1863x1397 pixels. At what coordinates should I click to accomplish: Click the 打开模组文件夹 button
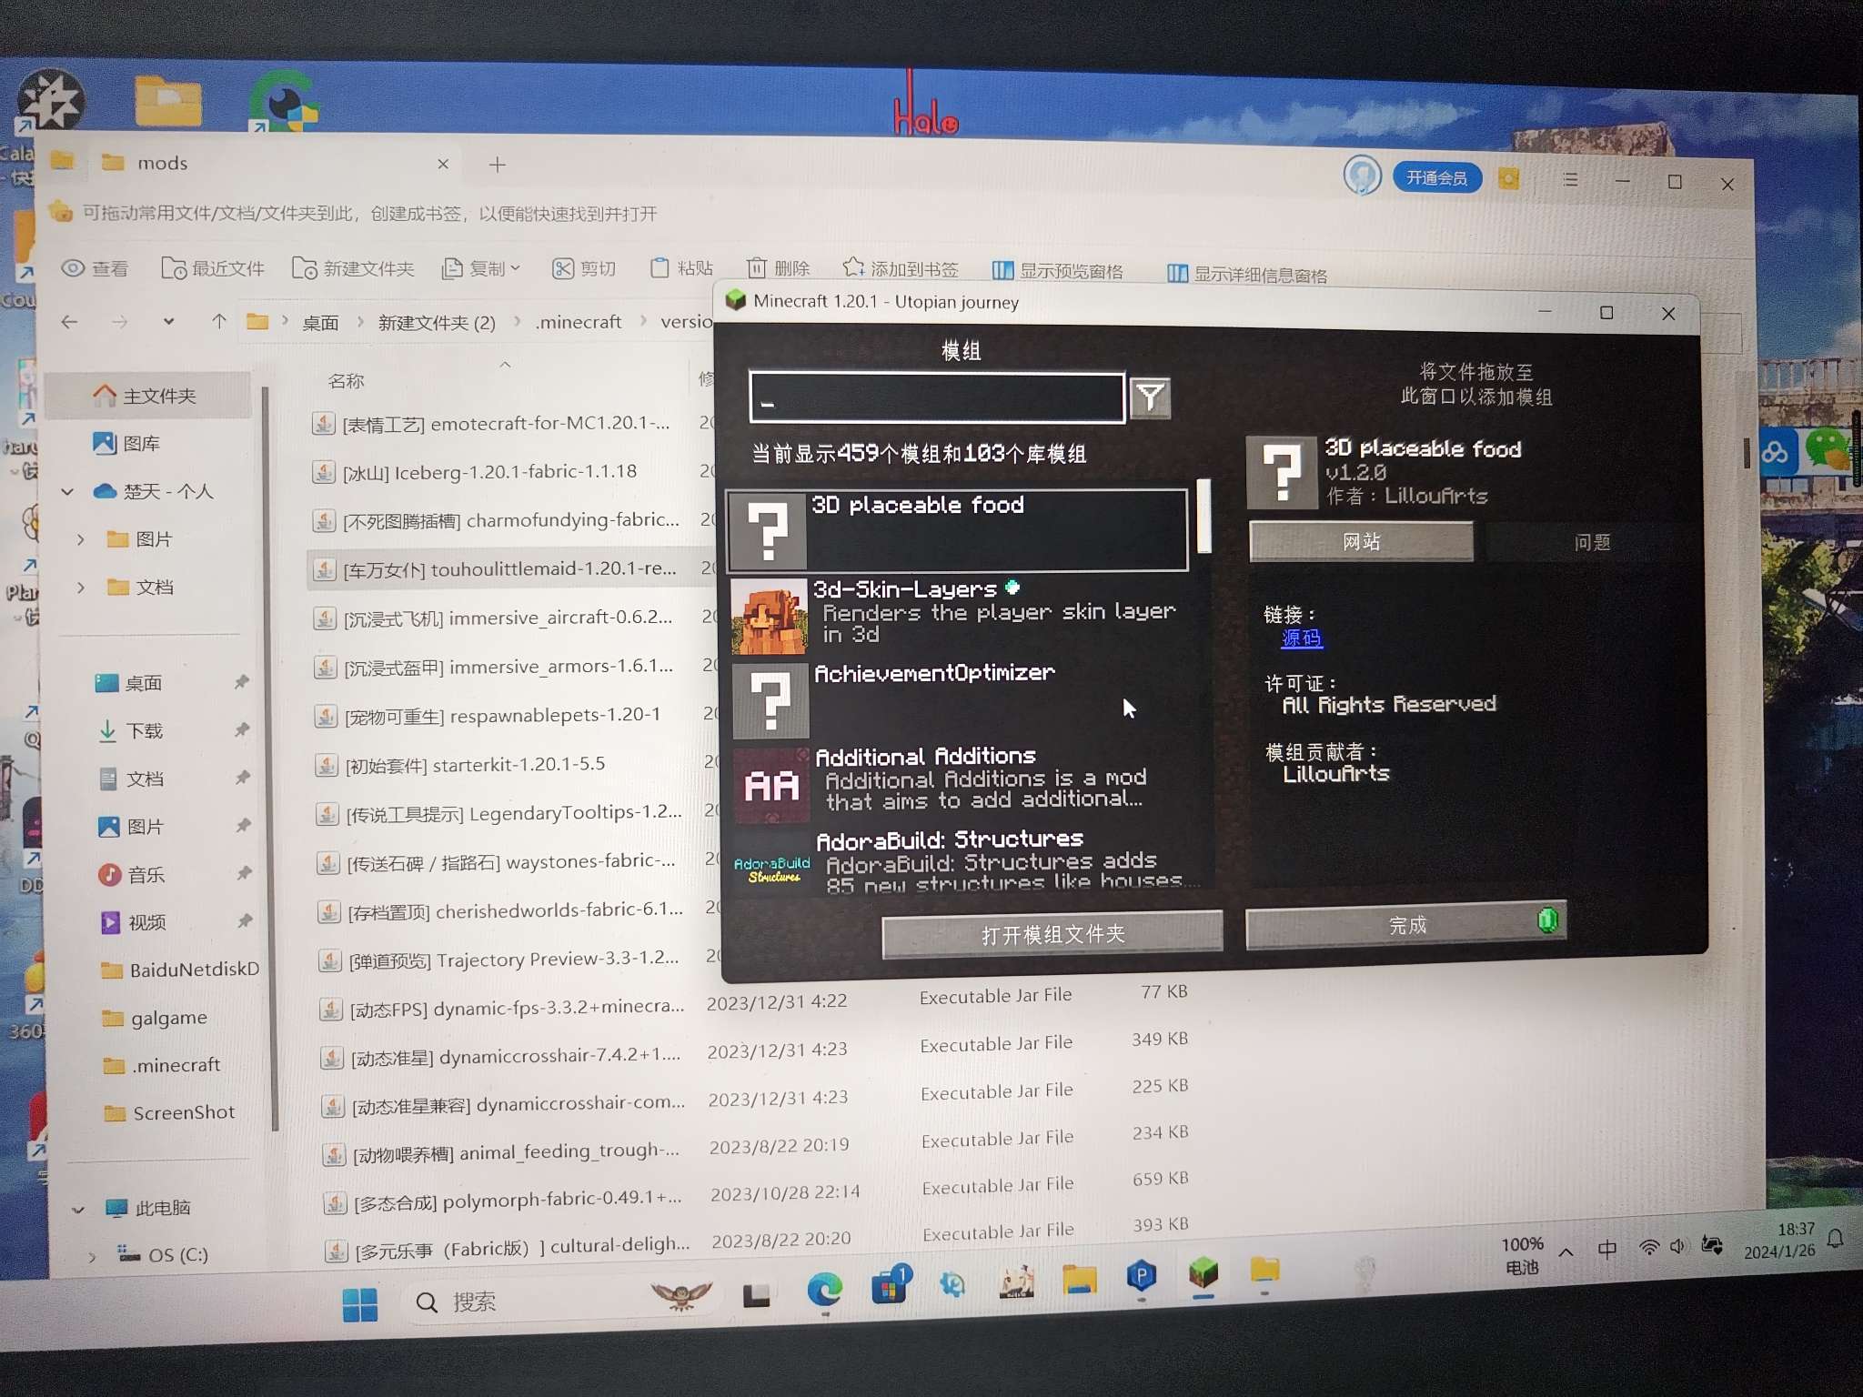pos(1052,934)
